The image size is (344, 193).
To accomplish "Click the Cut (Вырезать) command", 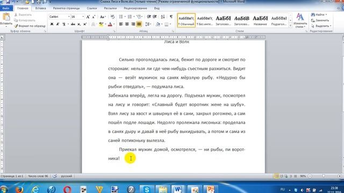I will 23,14.
